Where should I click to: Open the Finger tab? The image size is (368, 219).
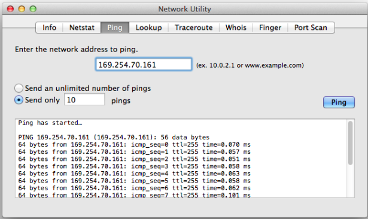coord(270,28)
